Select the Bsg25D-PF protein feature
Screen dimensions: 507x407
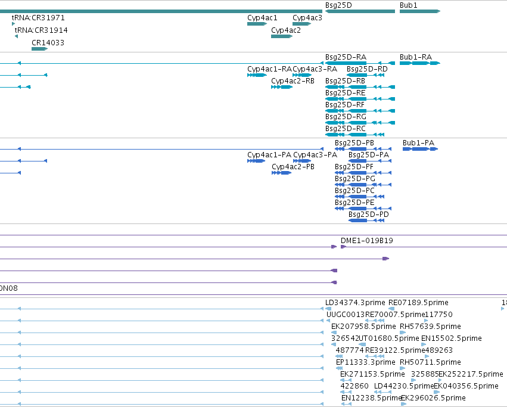pos(363,173)
